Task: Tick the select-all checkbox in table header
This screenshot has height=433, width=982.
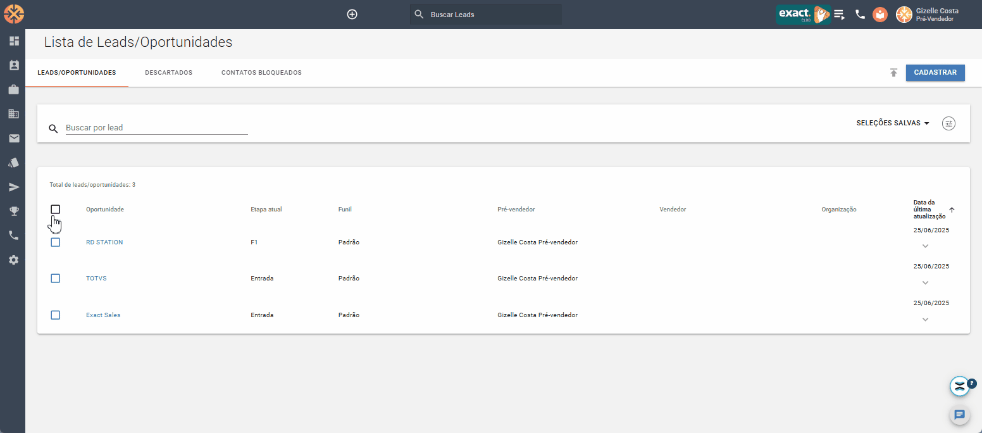Action: (55, 210)
